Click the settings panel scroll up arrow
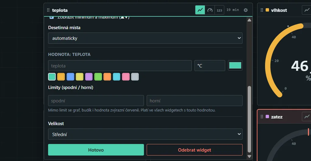Image resolution: width=311 pixels, height=161 pixels. coord(249,20)
